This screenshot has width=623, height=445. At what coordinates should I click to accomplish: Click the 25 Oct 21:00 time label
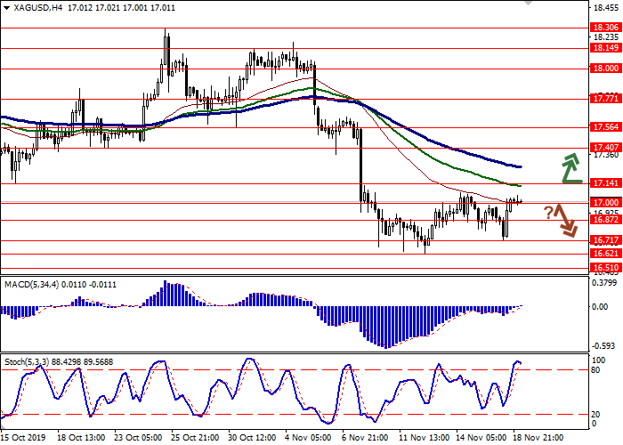pos(196,438)
